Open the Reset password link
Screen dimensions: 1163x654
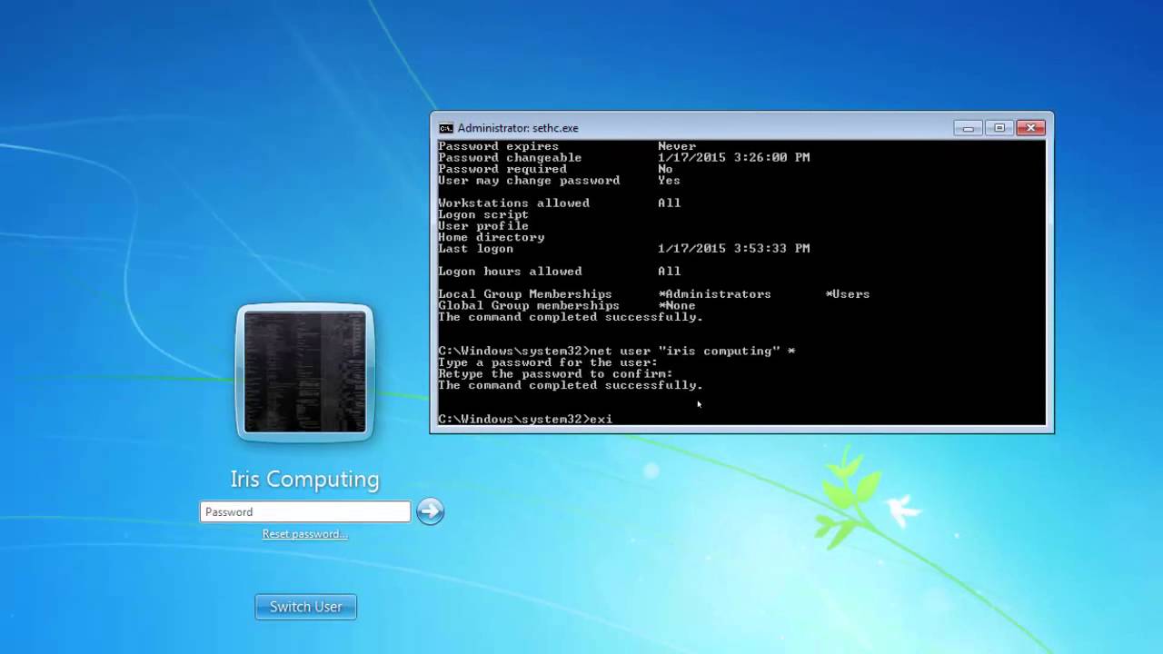304,534
